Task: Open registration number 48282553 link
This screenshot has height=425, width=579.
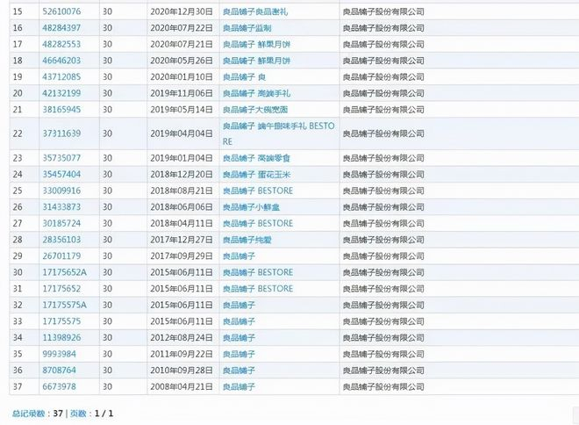Action: click(61, 44)
